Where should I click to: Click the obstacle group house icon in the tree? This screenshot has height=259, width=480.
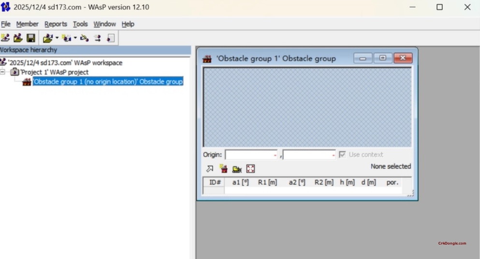coord(27,82)
